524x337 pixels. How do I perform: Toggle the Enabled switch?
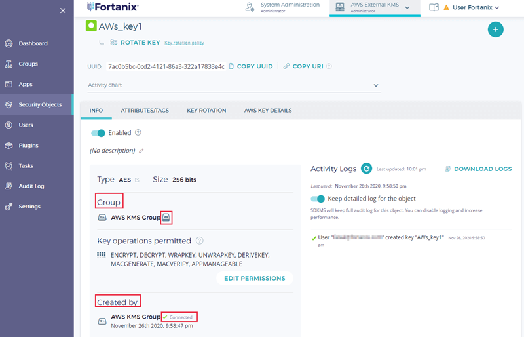point(98,133)
